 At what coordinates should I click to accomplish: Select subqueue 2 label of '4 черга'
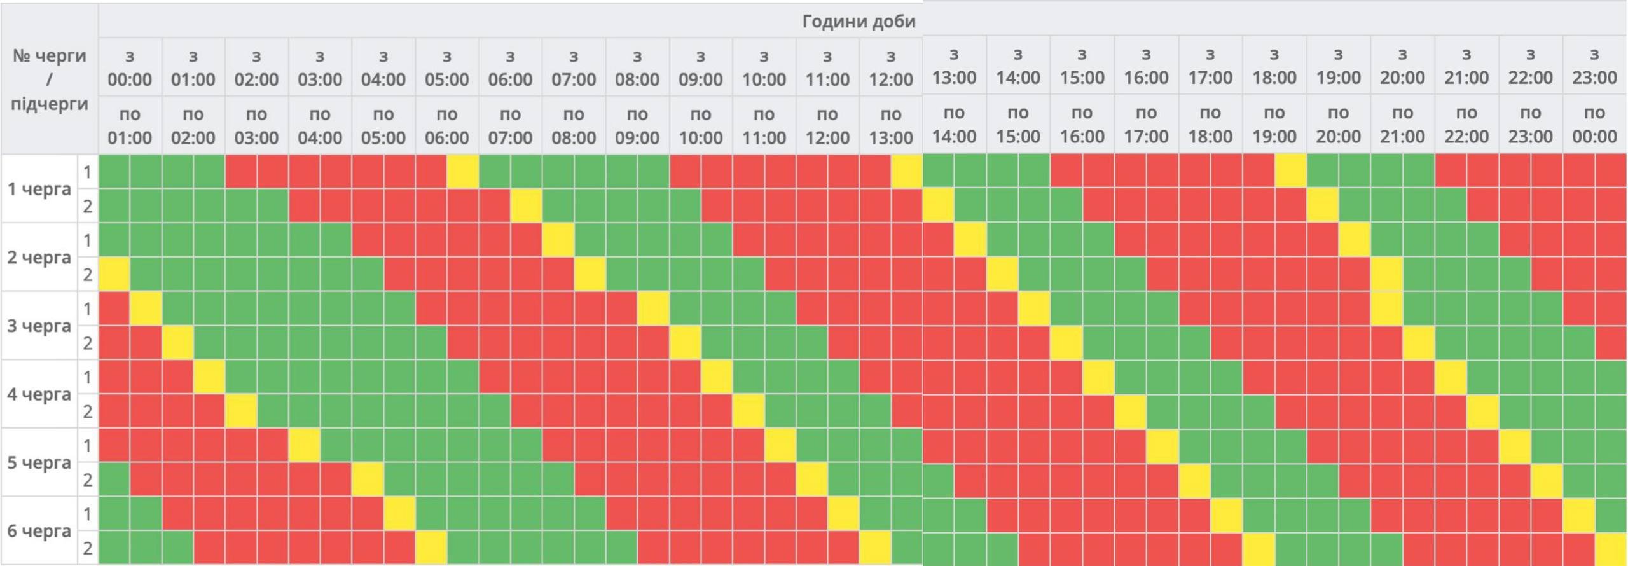(88, 411)
